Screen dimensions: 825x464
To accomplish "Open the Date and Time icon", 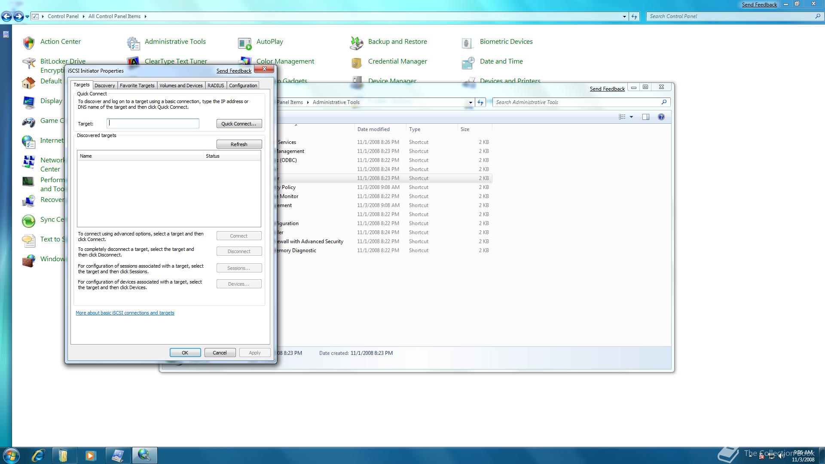I will pos(468,63).
